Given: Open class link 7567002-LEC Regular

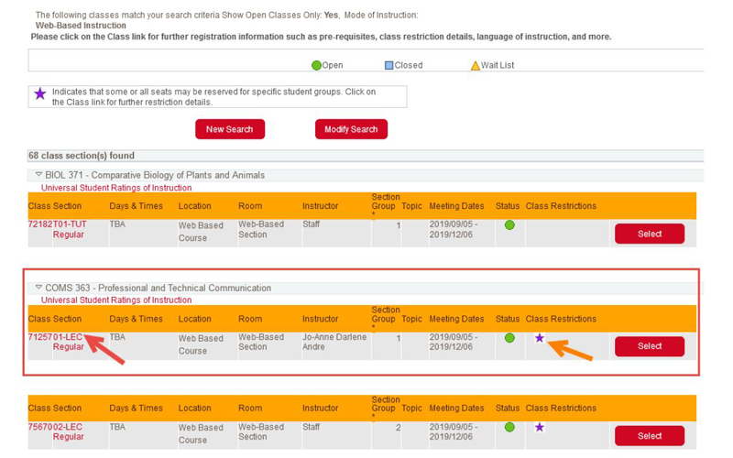Looking at the screenshot, I should pos(56,427).
